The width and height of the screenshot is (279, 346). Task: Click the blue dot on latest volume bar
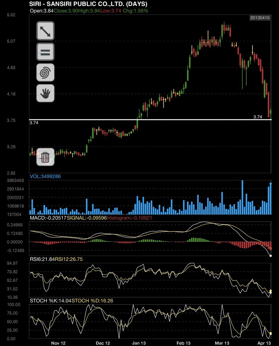click(x=271, y=184)
